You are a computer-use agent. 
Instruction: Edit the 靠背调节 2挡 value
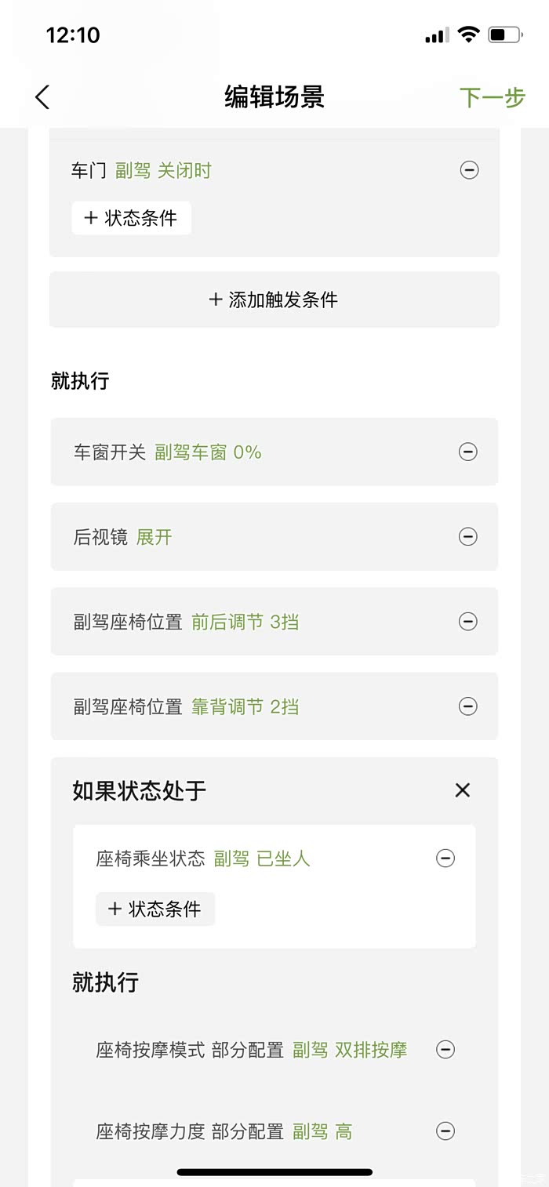point(245,707)
